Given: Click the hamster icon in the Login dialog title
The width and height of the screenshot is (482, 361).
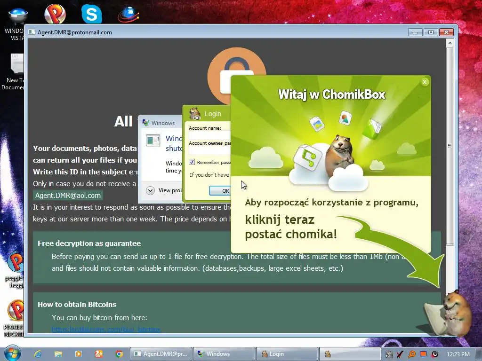Looking at the screenshot, I should (194, 114).
